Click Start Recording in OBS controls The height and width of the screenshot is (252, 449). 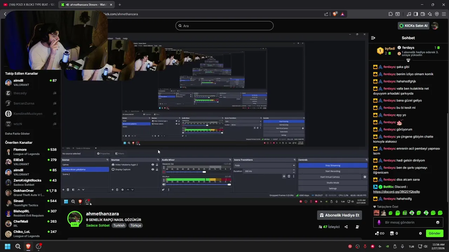click(x=333, y=171)
